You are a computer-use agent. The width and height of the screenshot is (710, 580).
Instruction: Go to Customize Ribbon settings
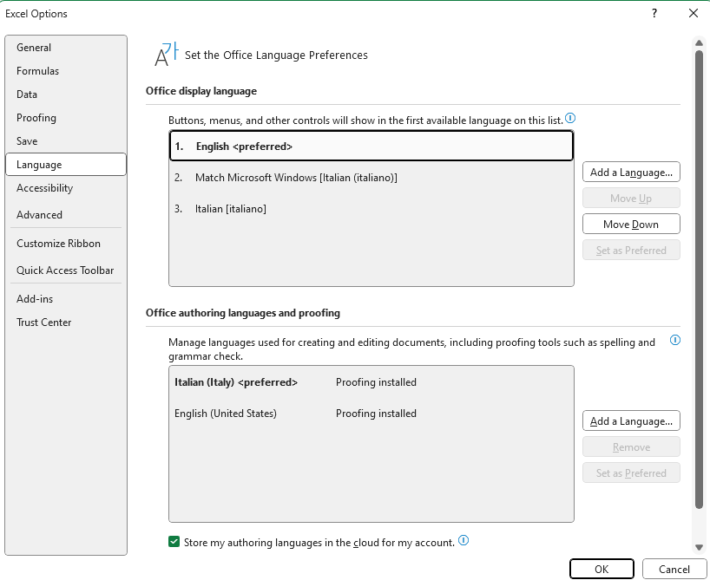coord(66,244)
